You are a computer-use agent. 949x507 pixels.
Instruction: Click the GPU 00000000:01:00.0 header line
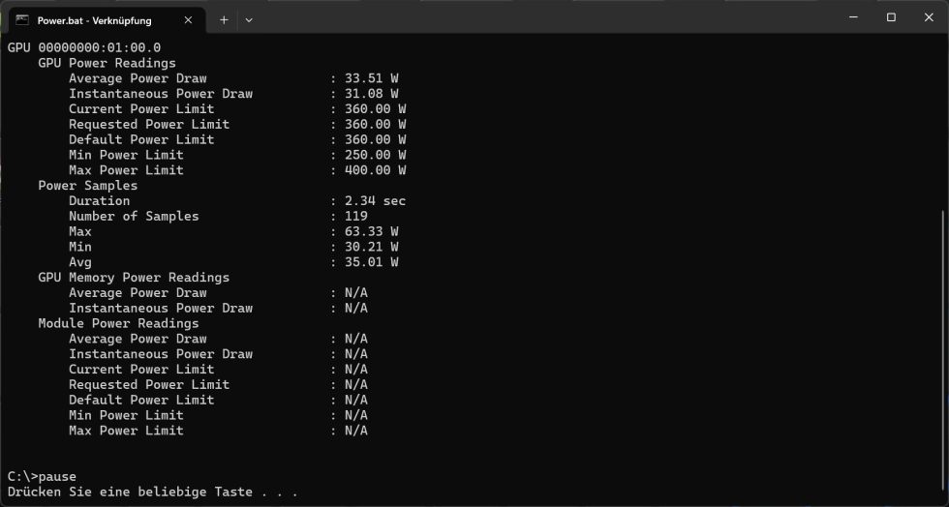pos(84,47)
